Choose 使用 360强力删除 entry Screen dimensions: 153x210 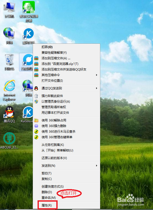click(x=66, y=126)
